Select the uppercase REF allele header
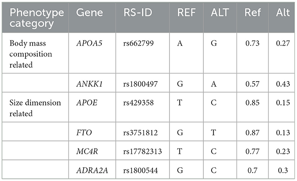This screenshot has height=181, width=297. coord(186,13)
